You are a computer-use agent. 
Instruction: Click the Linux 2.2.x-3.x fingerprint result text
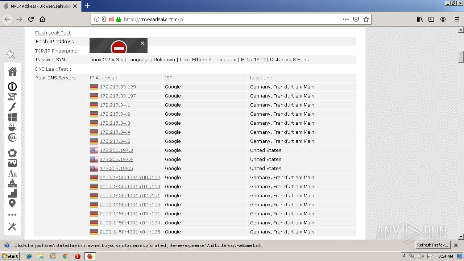coord(199,59)
